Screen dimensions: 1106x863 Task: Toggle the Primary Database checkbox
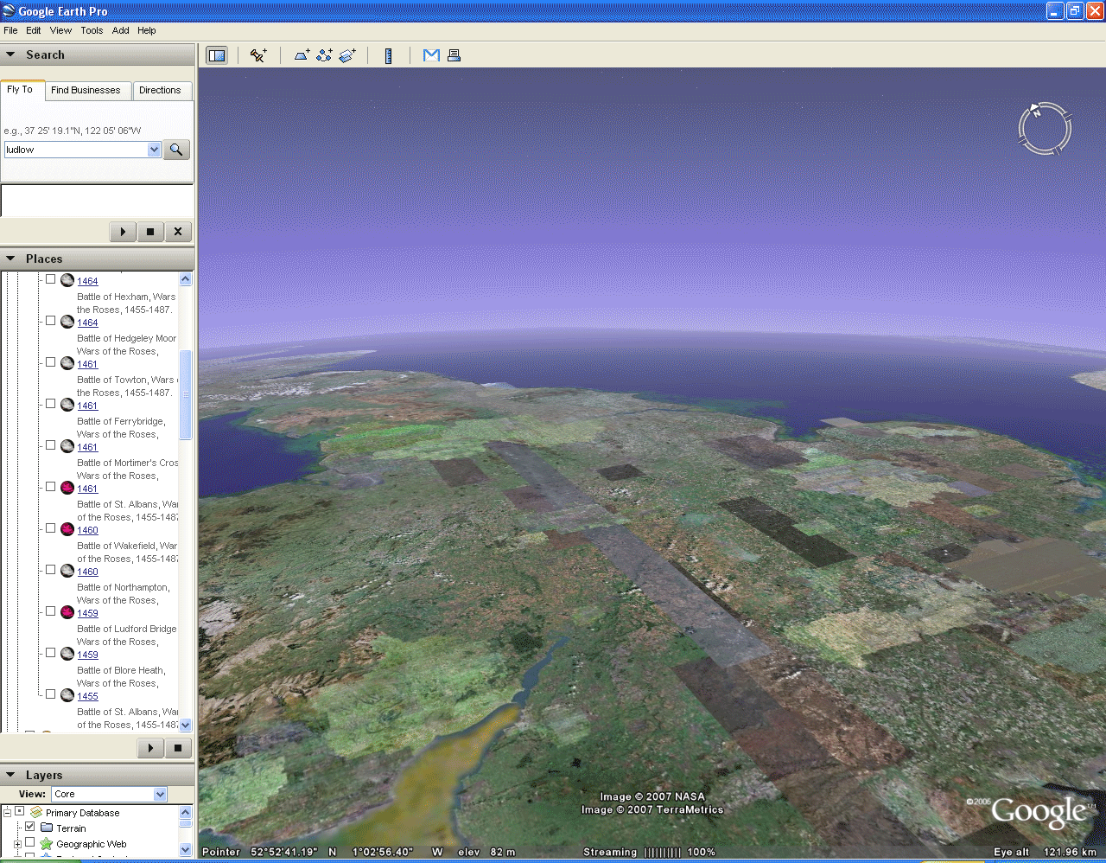tap(19, 811)
